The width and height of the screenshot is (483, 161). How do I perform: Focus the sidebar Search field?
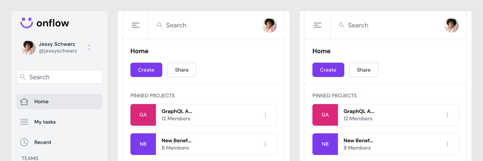click(60, 77)
